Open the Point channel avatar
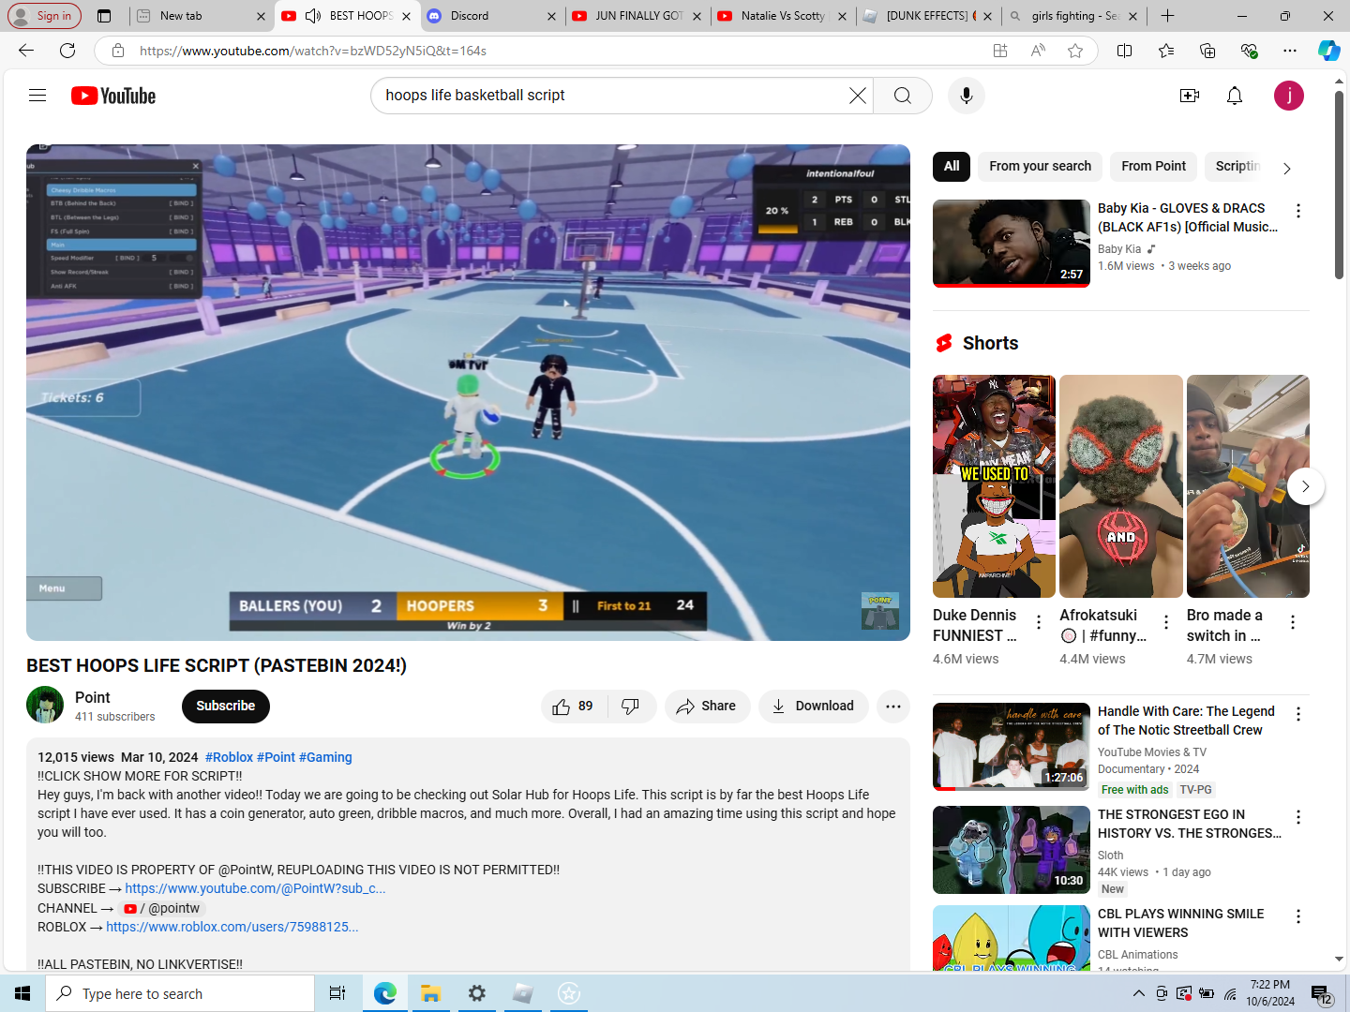The height and width of the screenshot is (1012, 1350). point(45,706)
